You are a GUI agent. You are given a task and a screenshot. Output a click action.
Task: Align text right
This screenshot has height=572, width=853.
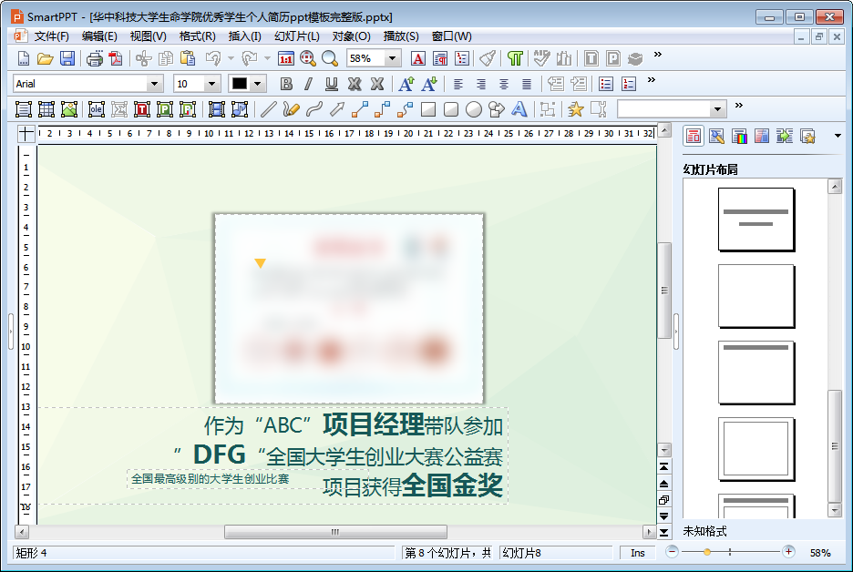tap(481, 84)
